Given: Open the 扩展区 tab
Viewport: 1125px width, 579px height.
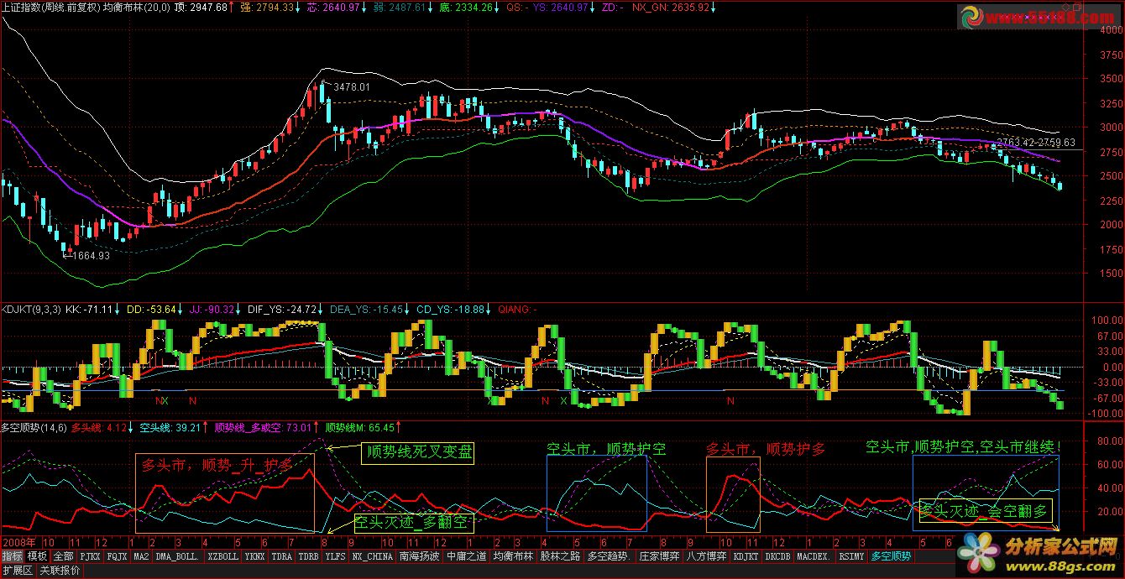Looking at the screenshot, I should point(17,571).
